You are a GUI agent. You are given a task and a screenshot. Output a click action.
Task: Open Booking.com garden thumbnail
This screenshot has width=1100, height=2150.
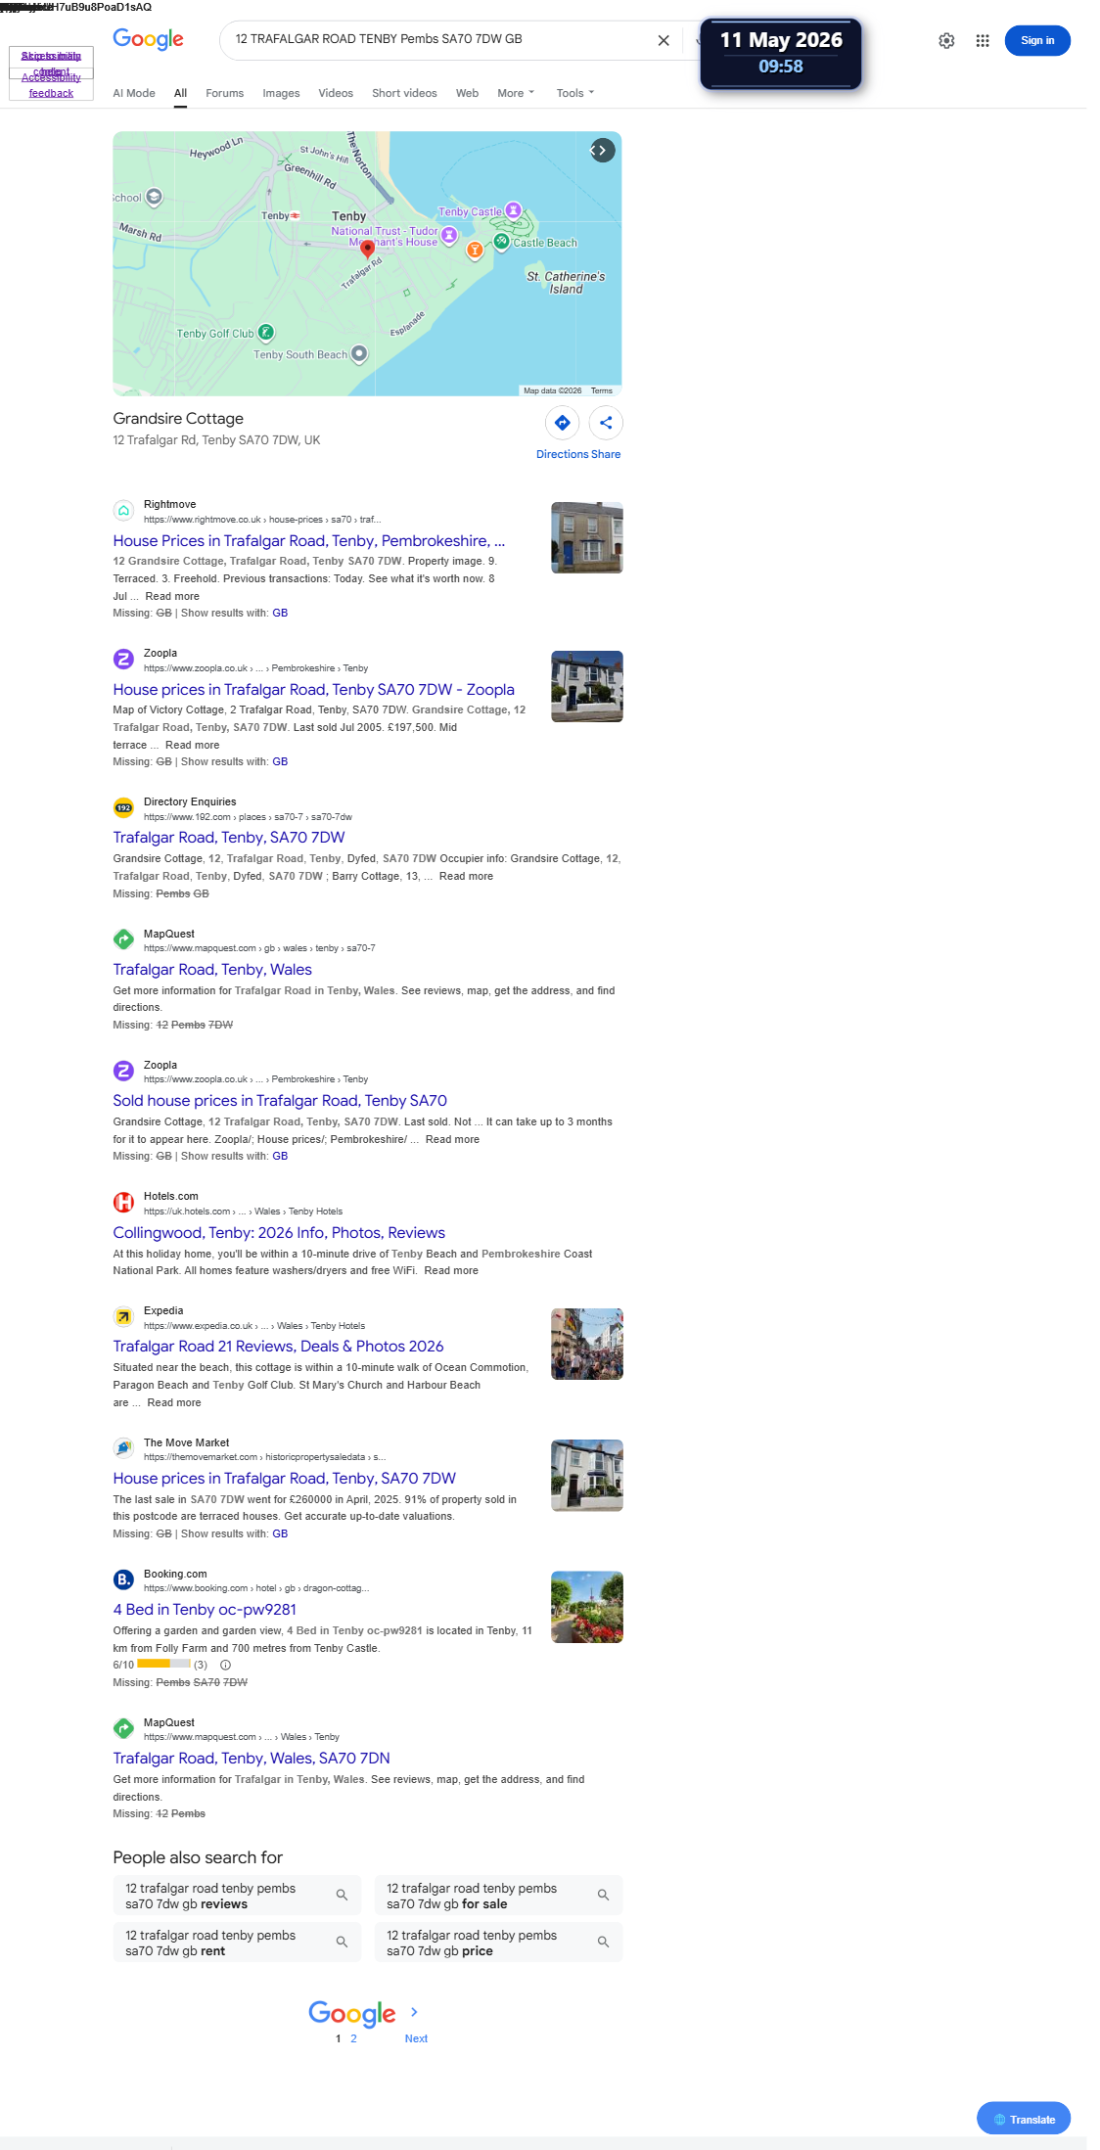click(x=587, y=1607)
